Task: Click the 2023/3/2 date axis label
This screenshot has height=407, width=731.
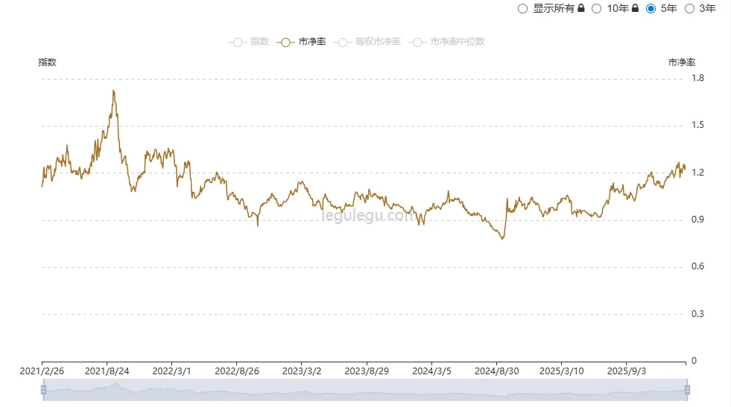Action: pyautogui.click(x=302, y=371)
